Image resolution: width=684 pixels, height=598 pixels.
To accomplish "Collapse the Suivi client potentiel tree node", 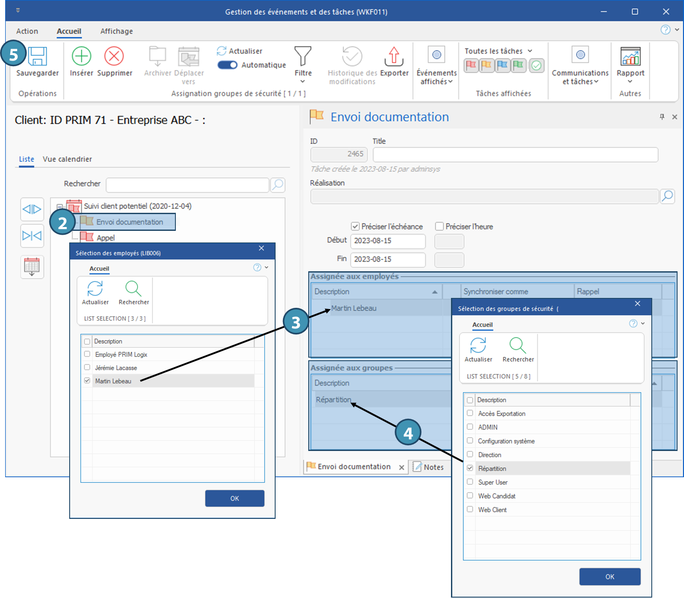I will tap(60, 206).
